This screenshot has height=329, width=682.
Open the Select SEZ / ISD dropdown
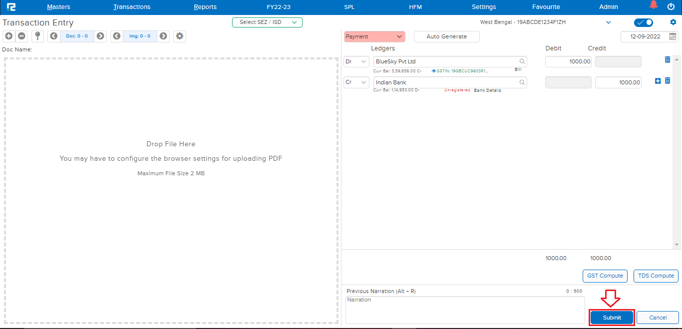(267, 22)
